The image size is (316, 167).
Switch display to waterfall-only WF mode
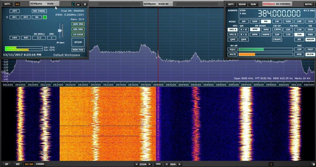[17, 164]
